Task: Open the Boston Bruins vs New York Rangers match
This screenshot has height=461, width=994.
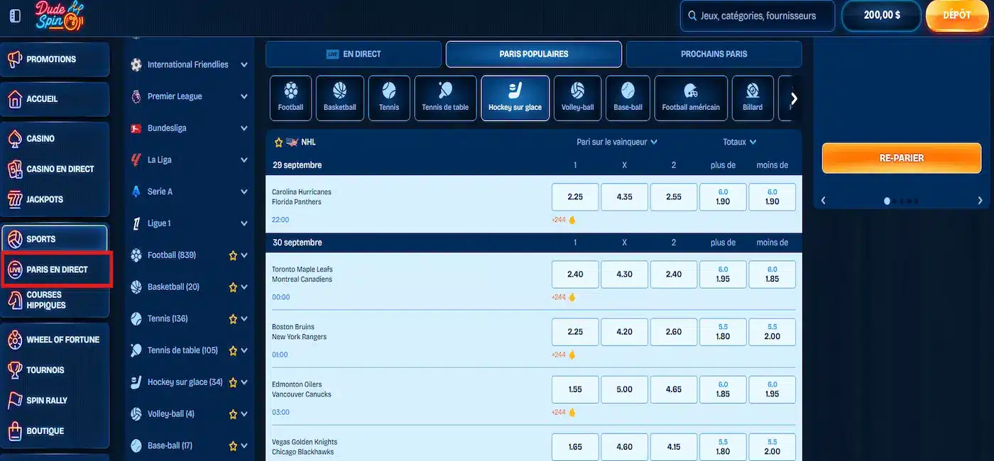Action: point(299,332)
